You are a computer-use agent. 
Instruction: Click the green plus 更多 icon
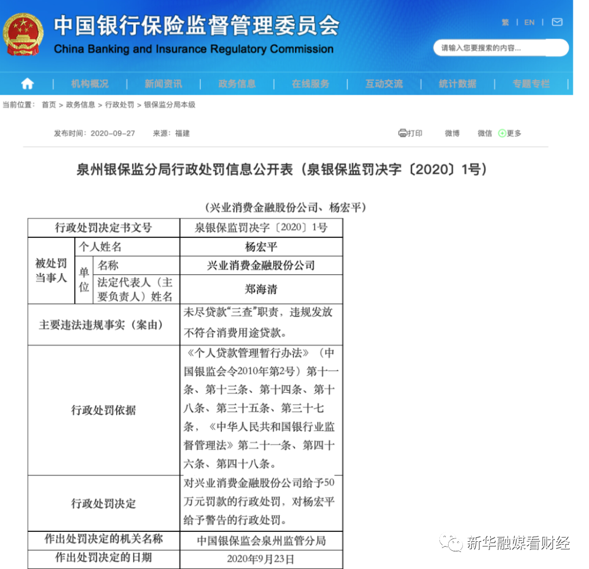502,133
